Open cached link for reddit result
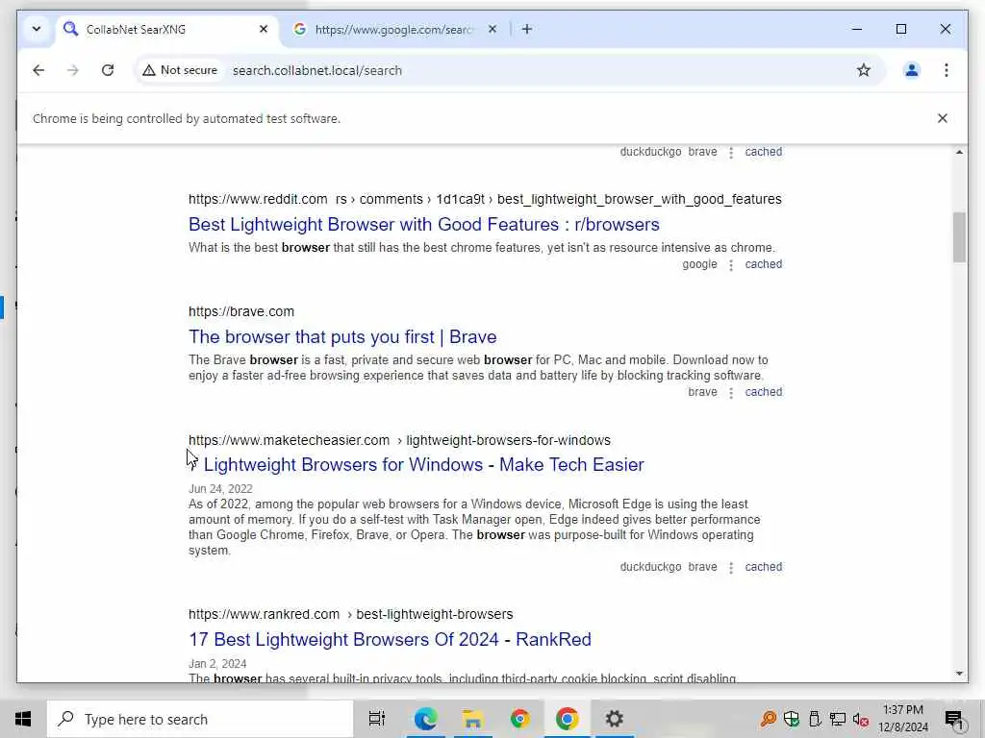The width and height of the screenshot is (985, 738). [x=763, y=264]
